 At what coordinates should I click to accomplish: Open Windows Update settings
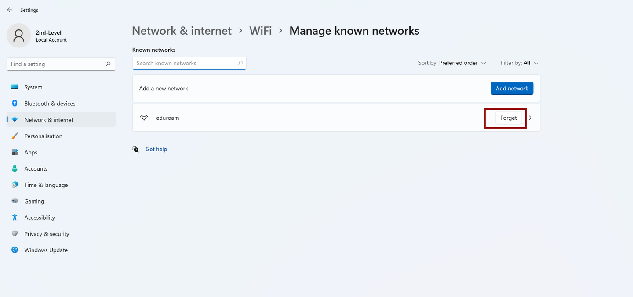click(x=62, y=250)
